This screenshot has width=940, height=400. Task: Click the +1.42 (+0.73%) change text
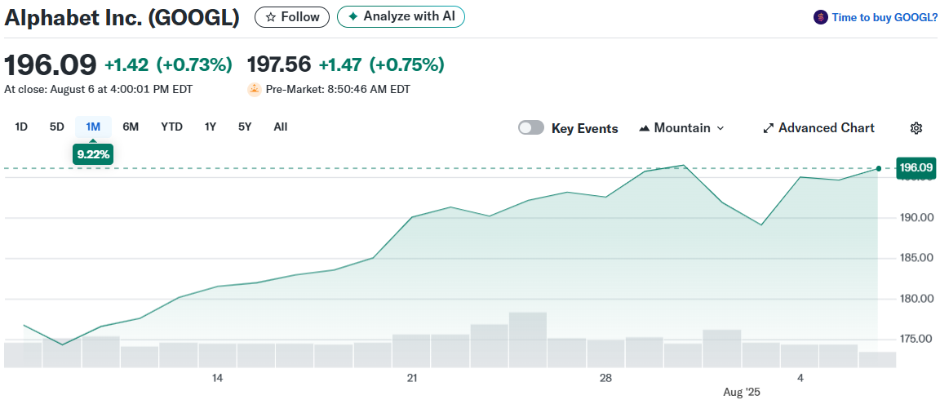point(168,64)
